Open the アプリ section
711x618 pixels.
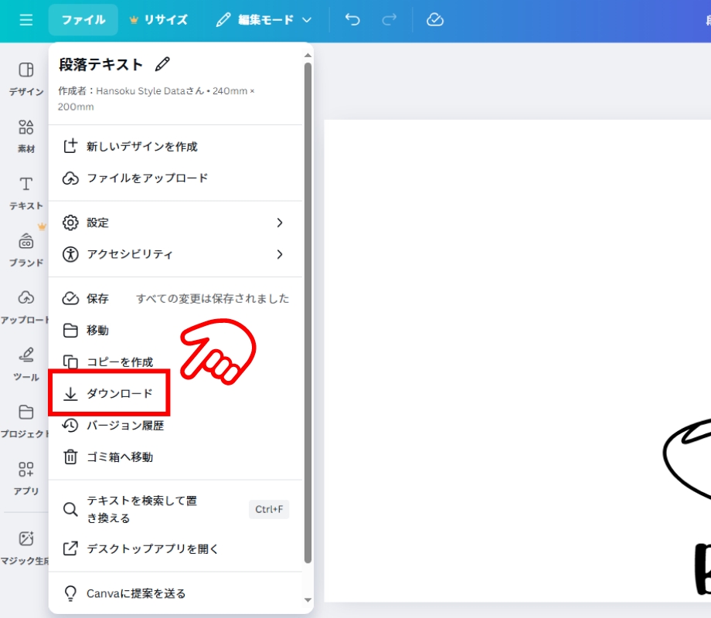[x=26, y=475]
